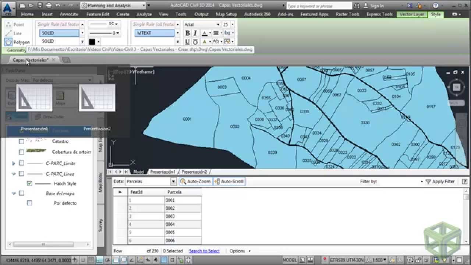
Task: Expand the C-PARC_Limite layer tree
Action: click(14, 163)
